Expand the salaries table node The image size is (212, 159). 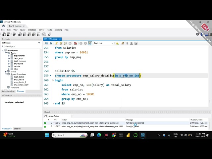(9, 66)
